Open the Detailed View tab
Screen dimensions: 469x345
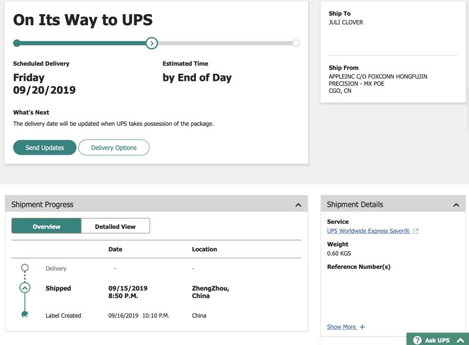[x=115, y=226]
